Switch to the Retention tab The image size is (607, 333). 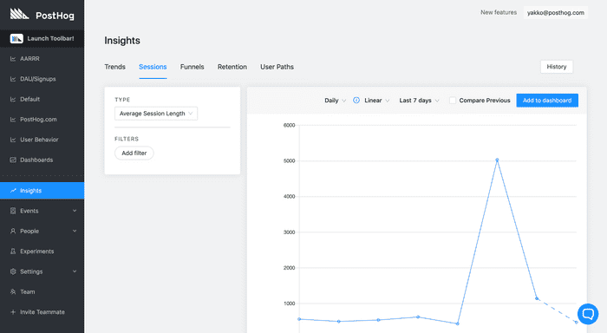[232, 67]
